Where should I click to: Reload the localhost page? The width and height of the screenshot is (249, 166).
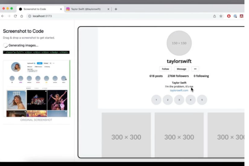pyautogui.click(x=15, y=16)
